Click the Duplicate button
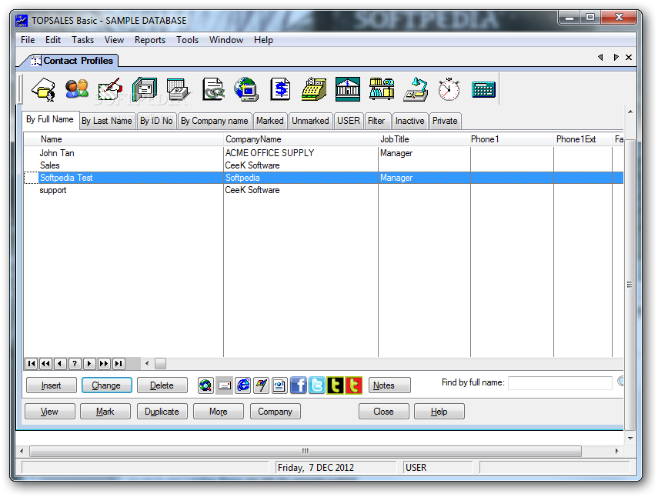658x497 pixels. pos(162,412)
